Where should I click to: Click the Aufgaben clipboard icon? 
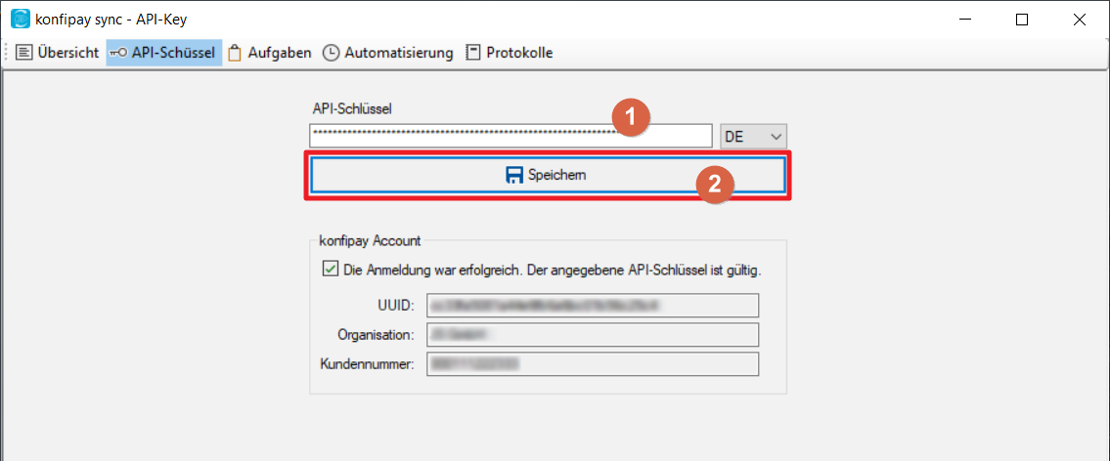(x=235, y=53)
